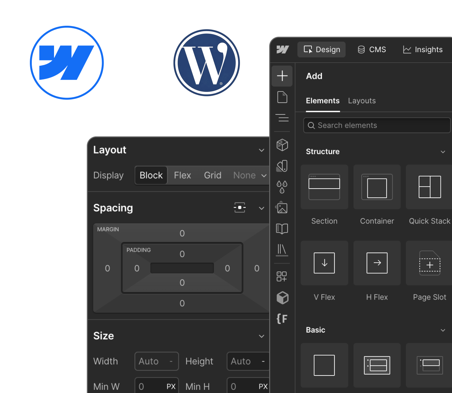This screenshot has height=393, width=452.
Task: Open the Apps grid-plus icon in the sidebar
Action: (x=282, y=276)
